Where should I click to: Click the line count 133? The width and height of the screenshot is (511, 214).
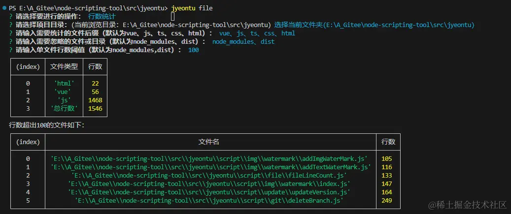pyautogui.click(x=386, y=176)
